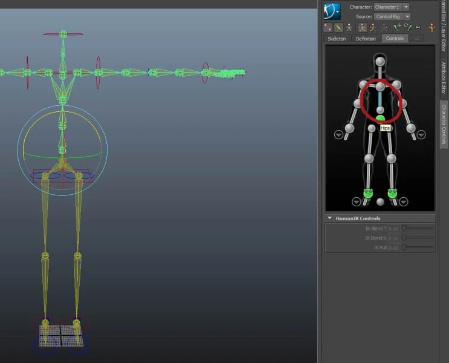Open the Source Control Rig dropdown
This screenshot has height=363, width=449.
click(407, 16)
